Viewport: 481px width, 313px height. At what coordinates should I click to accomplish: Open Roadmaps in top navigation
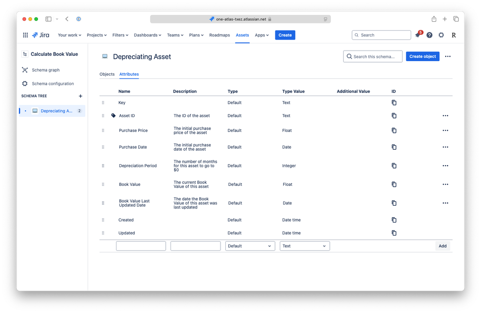click(x=220, y=35)
